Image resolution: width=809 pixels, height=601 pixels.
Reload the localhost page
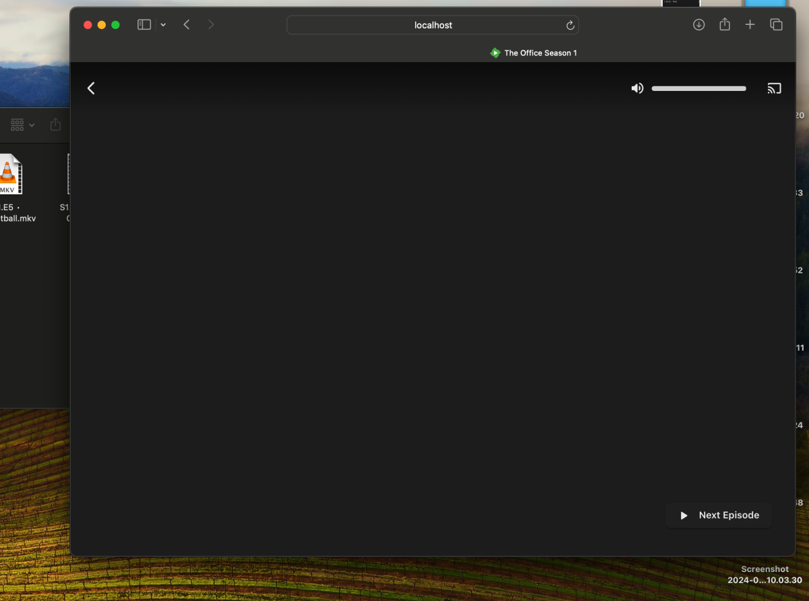click(x=570, y=25)
